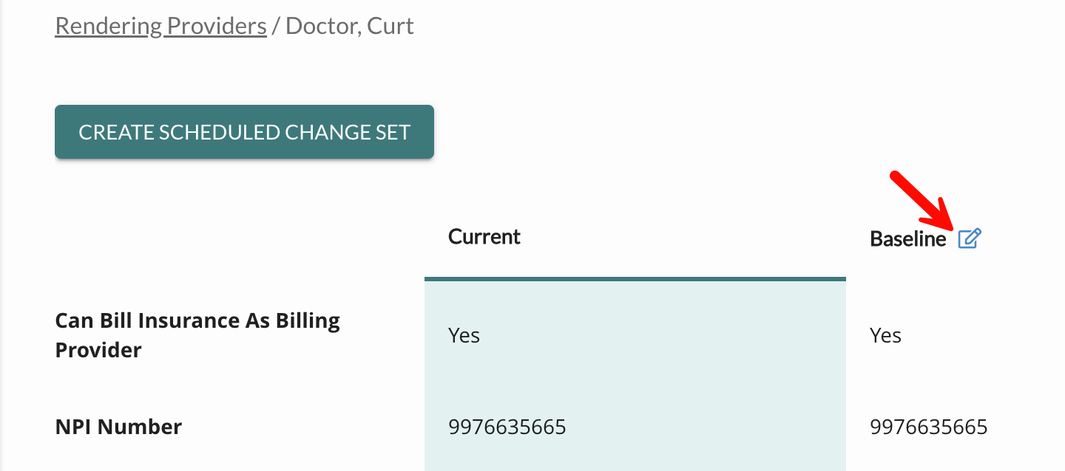Click the CREATE SCHEDULED CHANGE SET button
The width and height of the screenshot is (1065, 471).
(x=244, y=131)
